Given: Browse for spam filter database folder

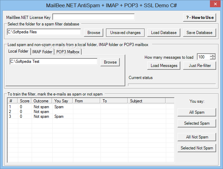Looking at the screenshot, I should click(x=94, y=33).
